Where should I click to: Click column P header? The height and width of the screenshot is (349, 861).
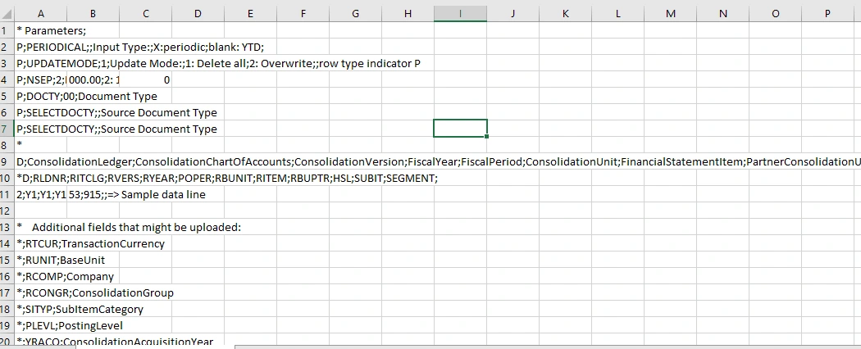pyautogui.click(x=827, y=12)
